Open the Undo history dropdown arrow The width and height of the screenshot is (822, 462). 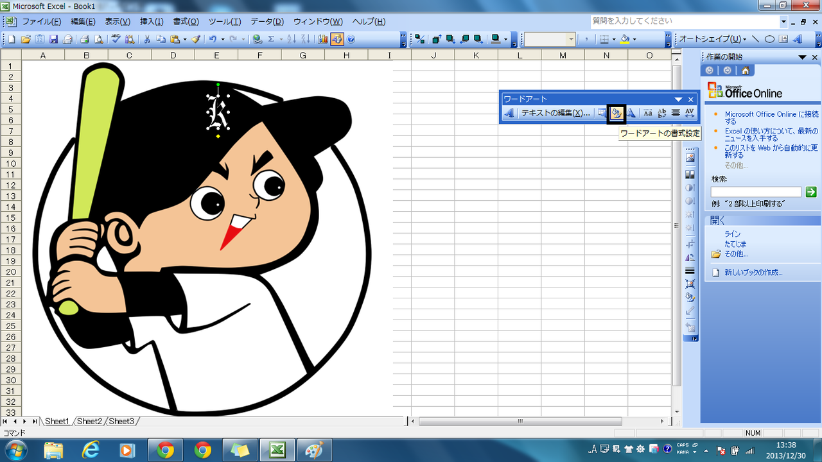(x=223, y=39)
